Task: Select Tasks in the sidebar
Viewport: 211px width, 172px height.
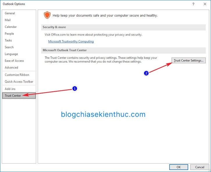Action: coord(19,40)
